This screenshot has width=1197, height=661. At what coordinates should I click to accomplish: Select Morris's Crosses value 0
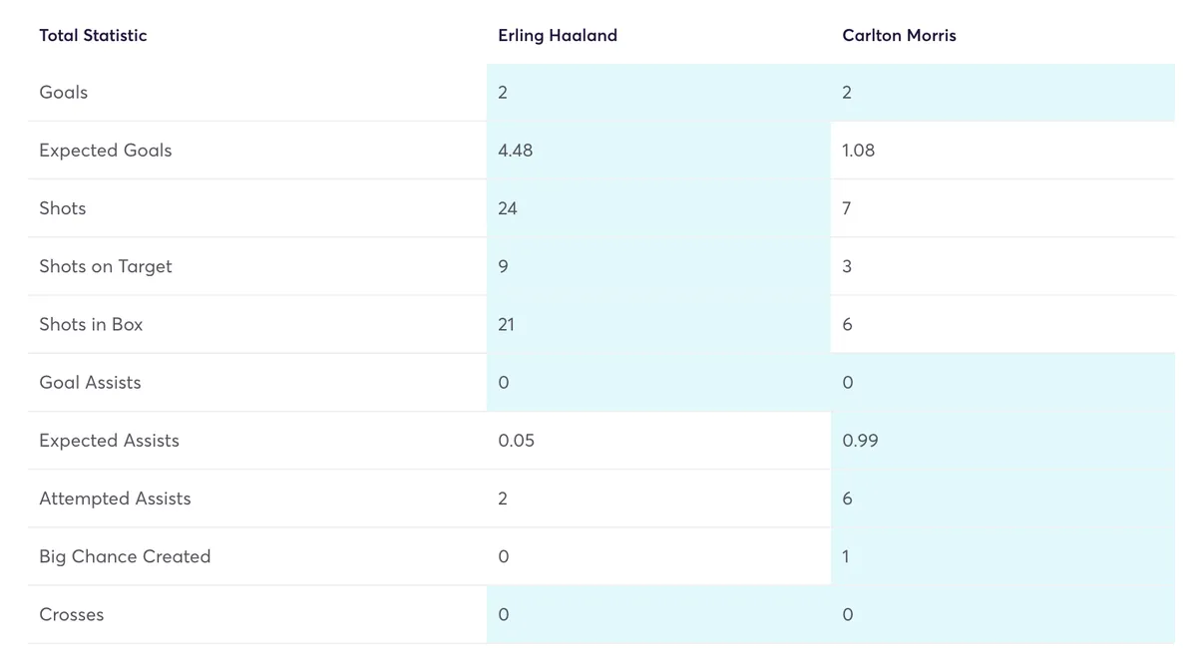click(848, 614)
